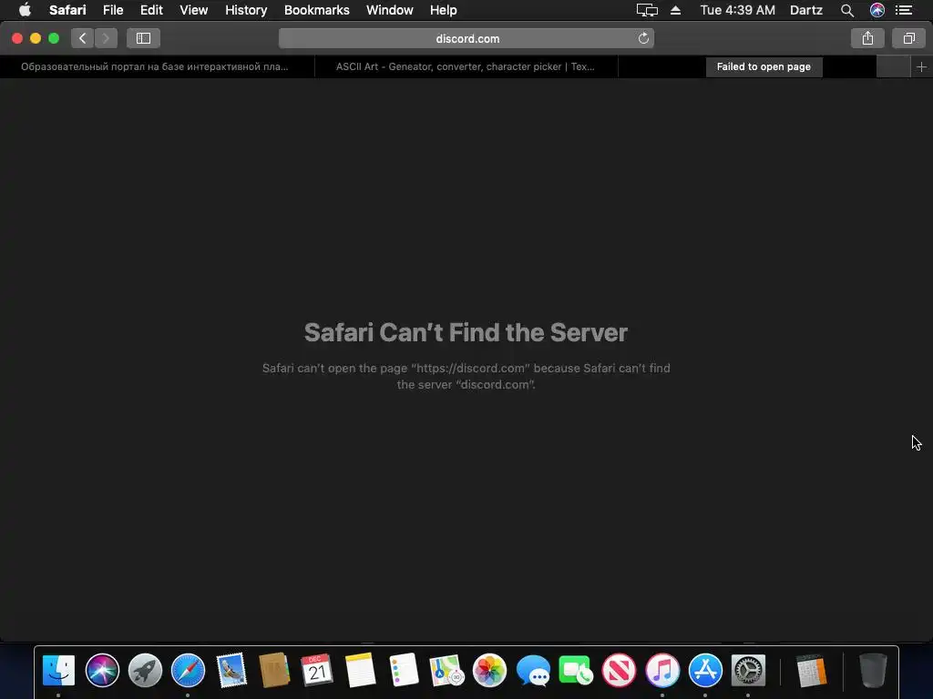Open Spotlight search
The height and width of the screenshot is (699, 933).
point(847,10)
